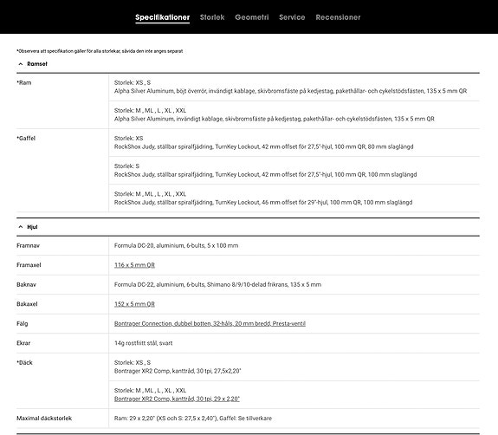Switch to the Geometri tab
The height and width of the screenshot is (435, 498).
(252, 17)
